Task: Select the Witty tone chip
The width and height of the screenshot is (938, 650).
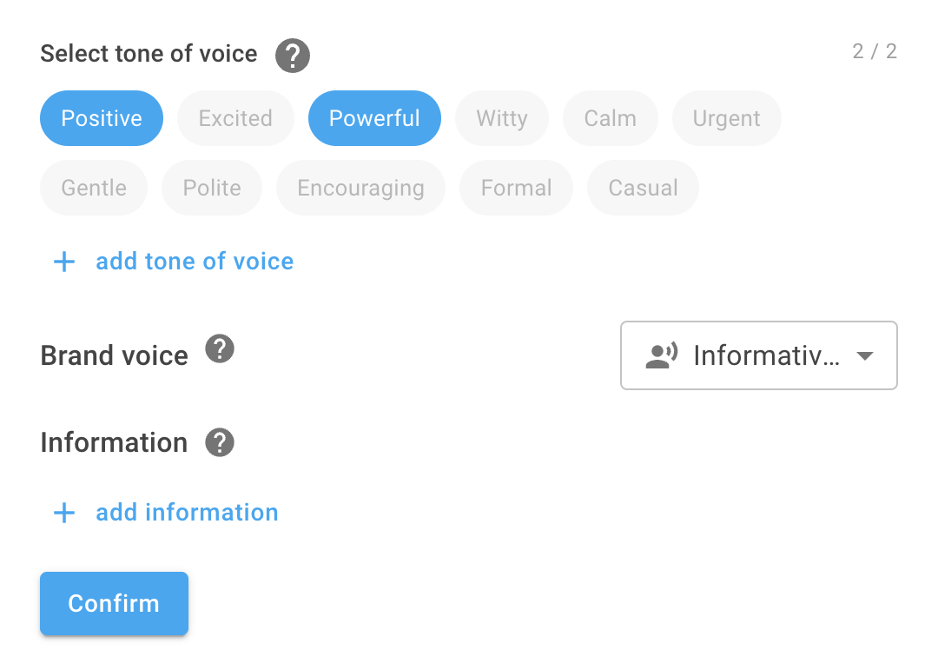Action: 502,118
